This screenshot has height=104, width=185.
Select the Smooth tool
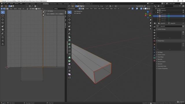pos(70,64)
